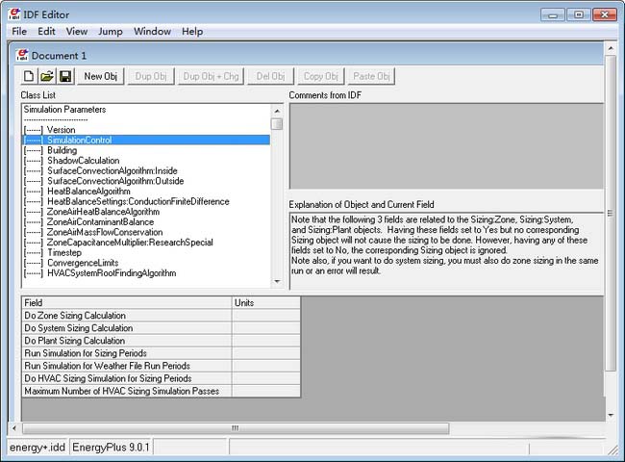Click the IDF Editor title bar icon
The width and height of the screenshot is (625, 462).
(x=14, y=14)
